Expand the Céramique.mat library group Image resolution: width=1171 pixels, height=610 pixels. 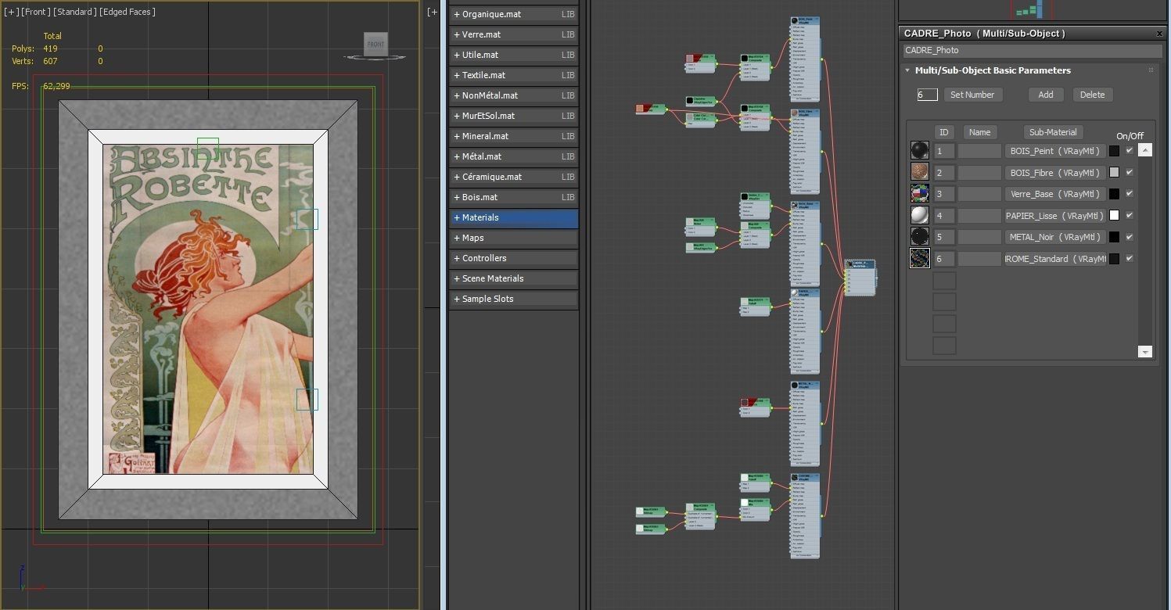pos(514,177)
